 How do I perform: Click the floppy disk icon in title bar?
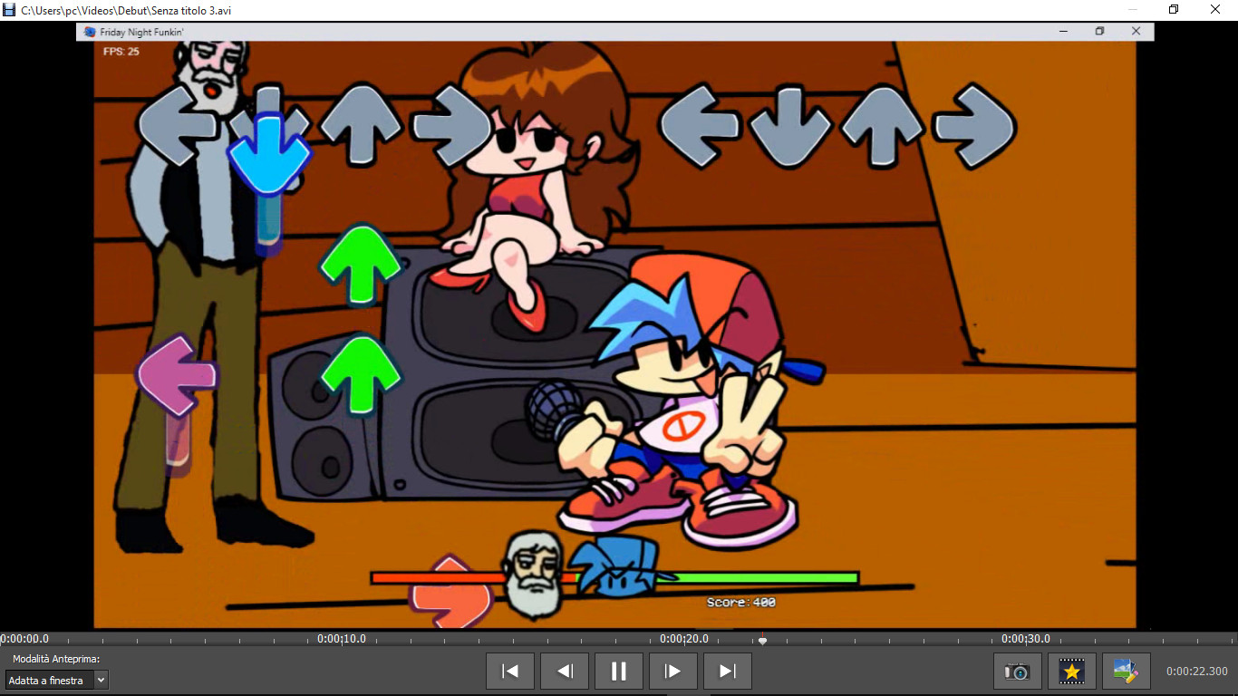point(9,10)
